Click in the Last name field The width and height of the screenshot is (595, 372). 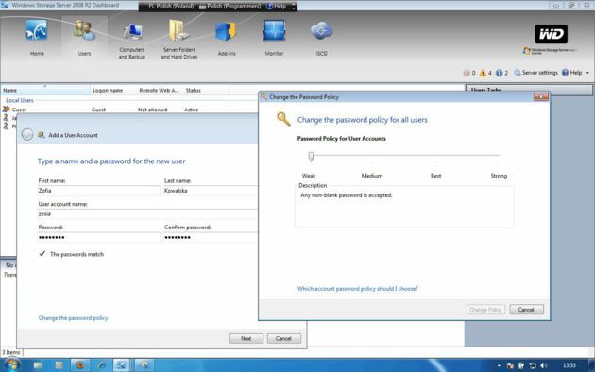point(211,191)
